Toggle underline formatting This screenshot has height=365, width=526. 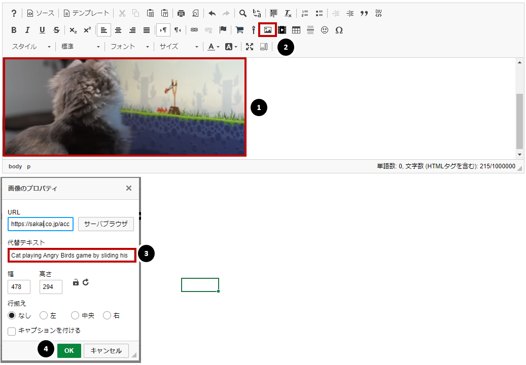click(42, 30)
